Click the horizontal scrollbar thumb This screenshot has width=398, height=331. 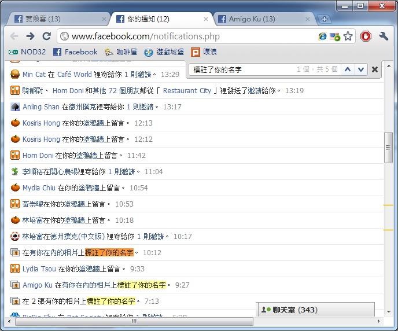(134, 321)
